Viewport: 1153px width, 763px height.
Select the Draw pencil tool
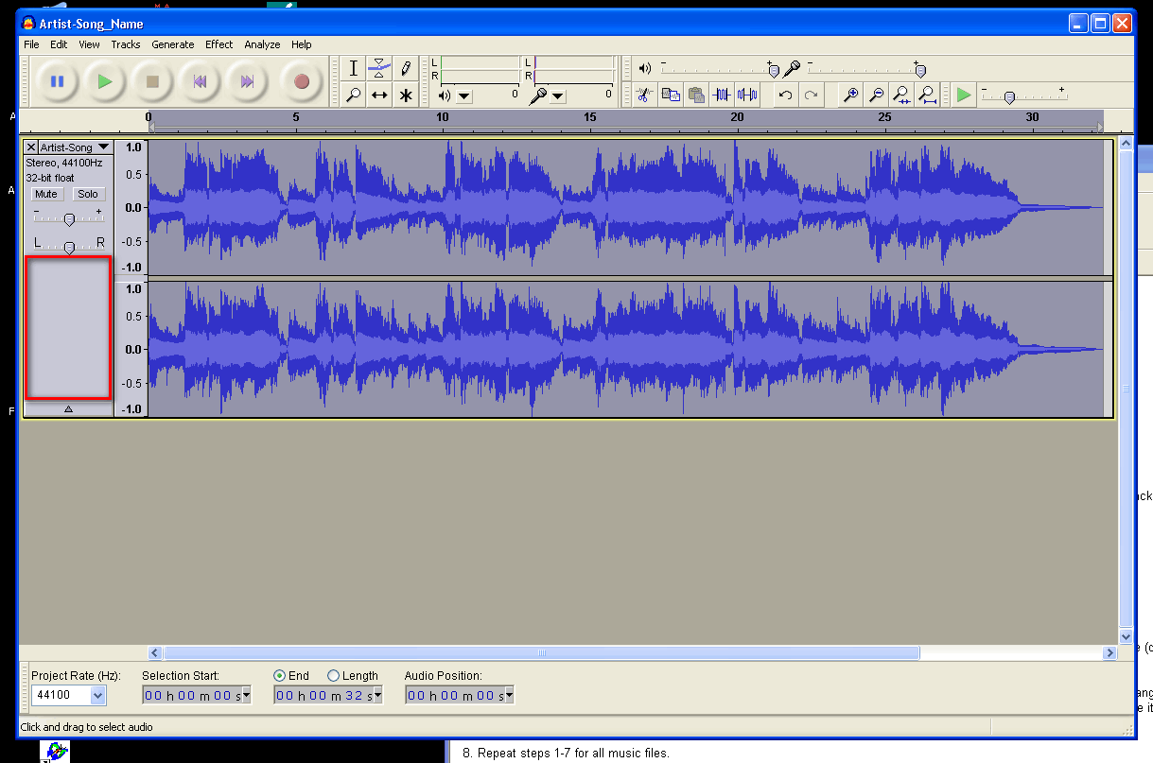coord(406,68)
